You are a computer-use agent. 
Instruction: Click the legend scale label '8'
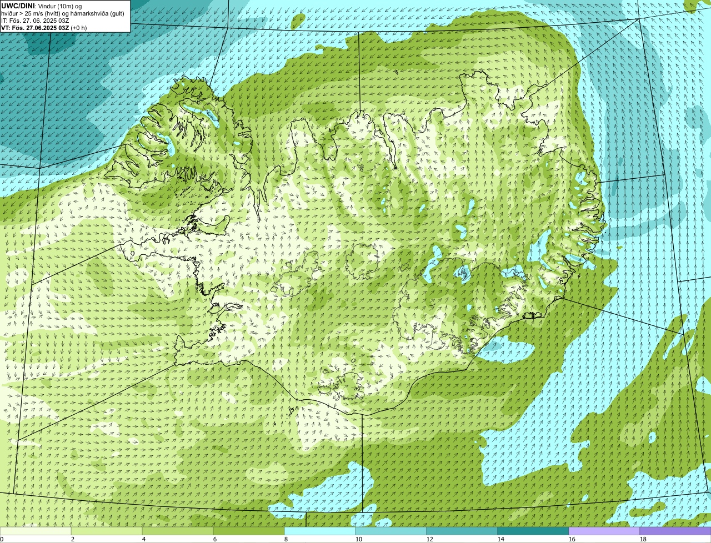pyautogui.click(x=286, y=539)
